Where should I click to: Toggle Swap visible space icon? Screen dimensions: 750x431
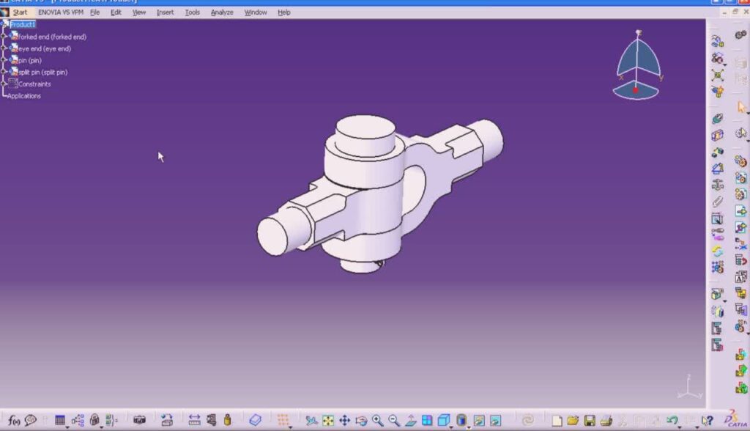pyautogui.click(x=495, y=421)
